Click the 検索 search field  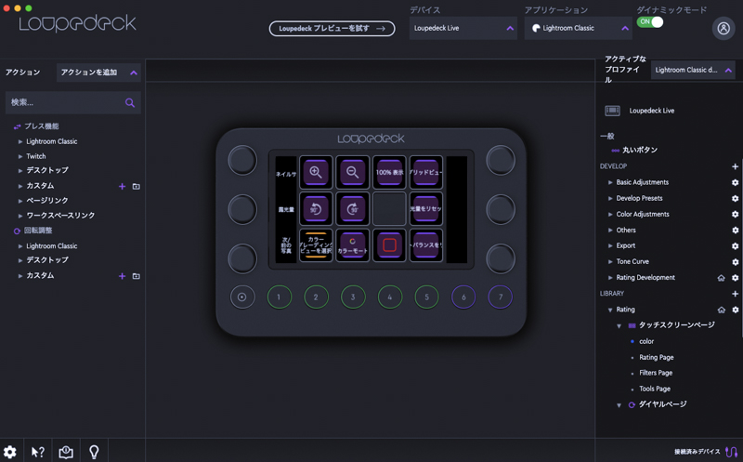(x=73, y=102)
